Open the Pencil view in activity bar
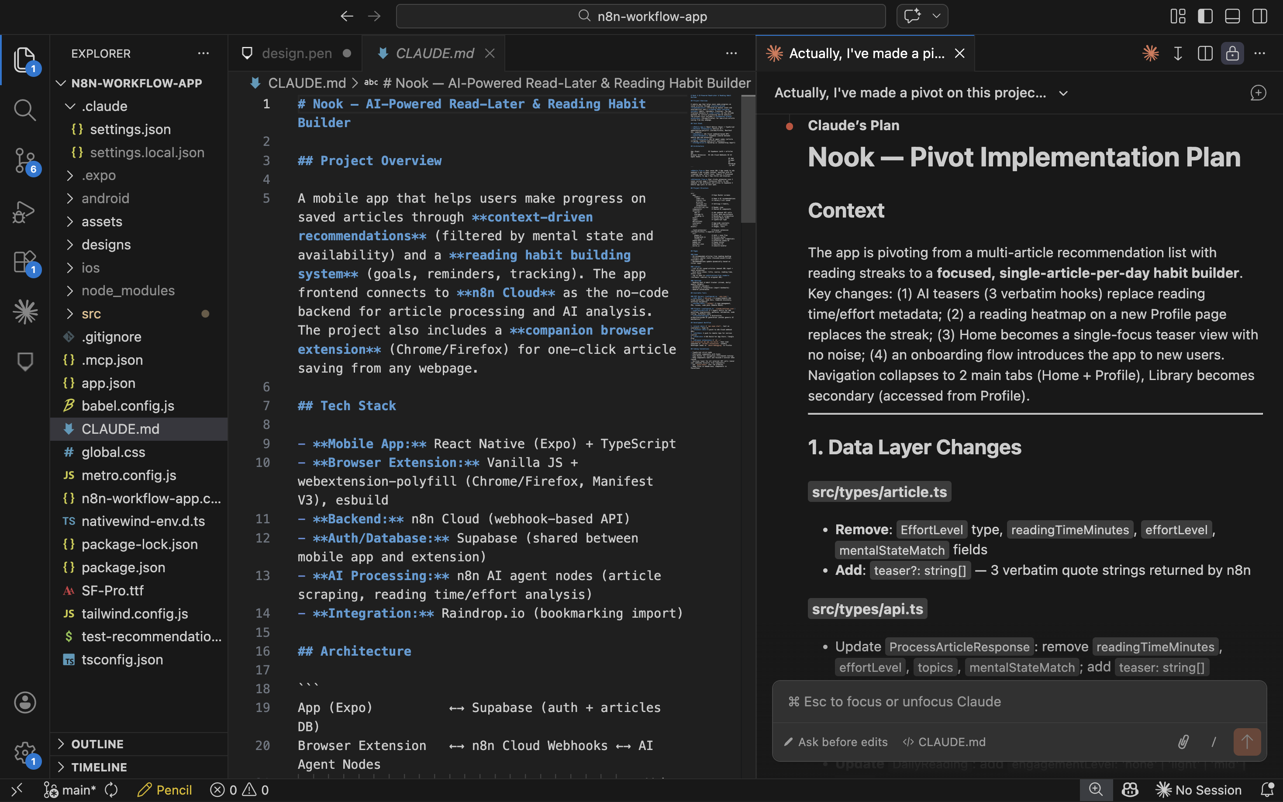Viewport: 1283px width, 802px height. point(24,362)
